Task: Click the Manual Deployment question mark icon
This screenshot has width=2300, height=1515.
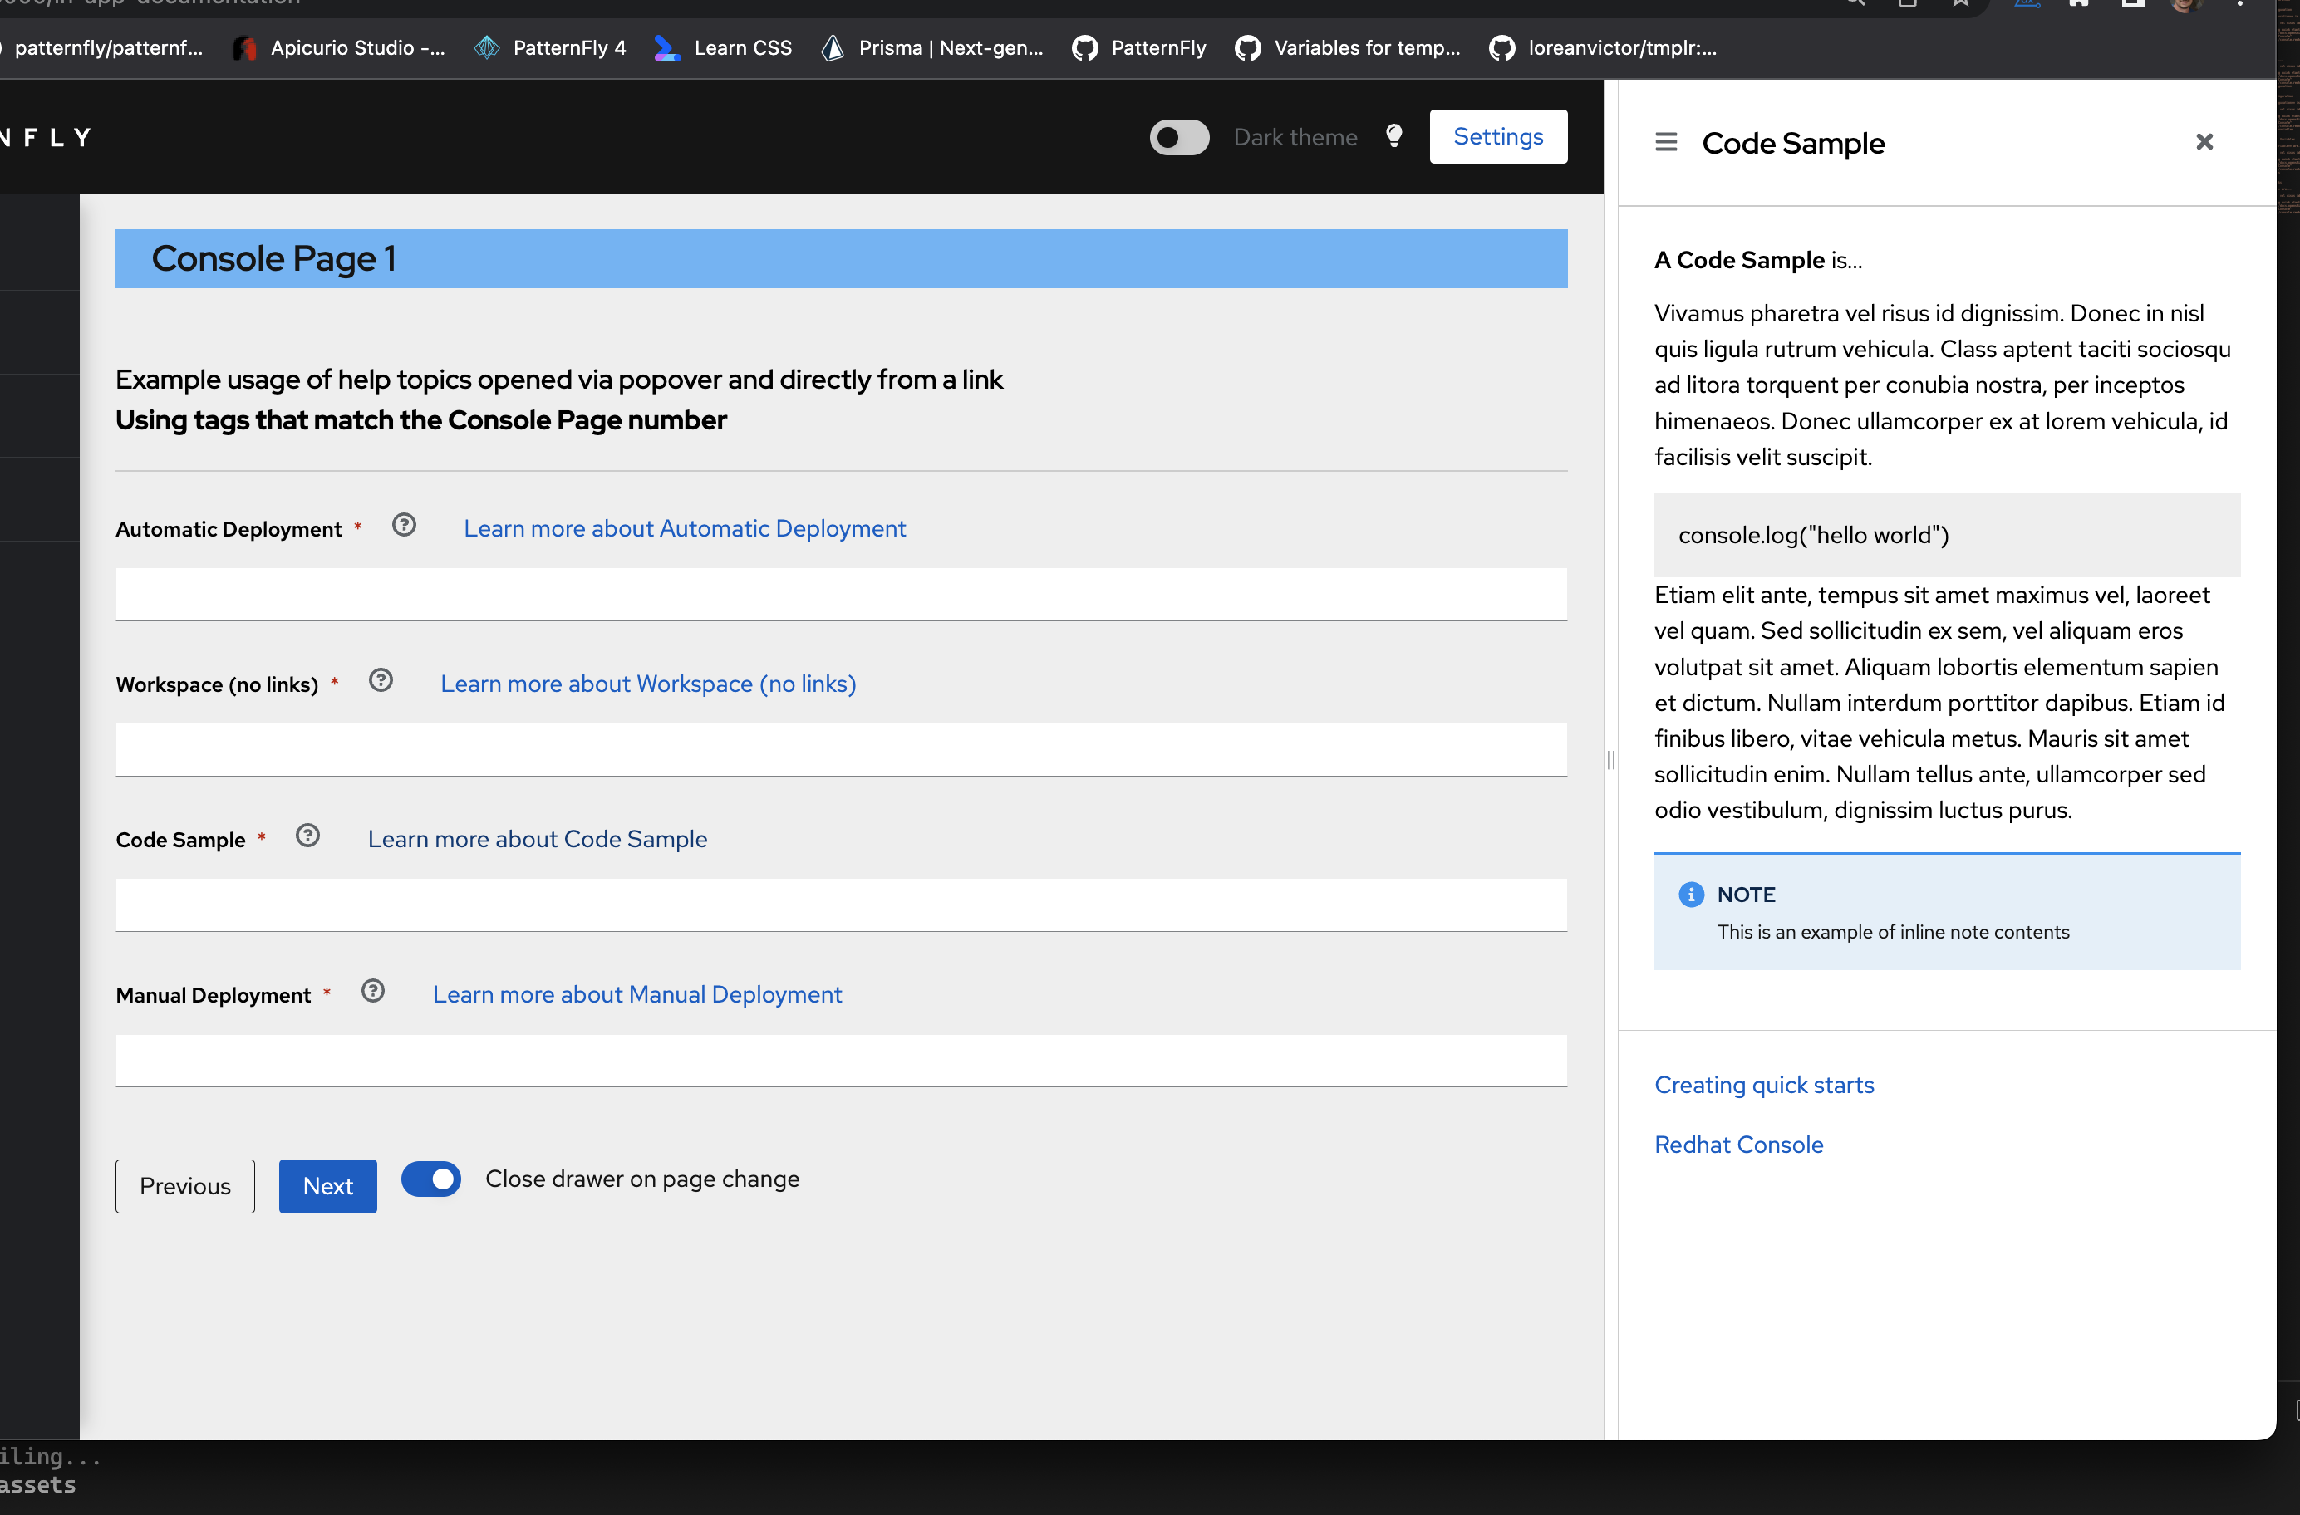Action: (373, 990)
